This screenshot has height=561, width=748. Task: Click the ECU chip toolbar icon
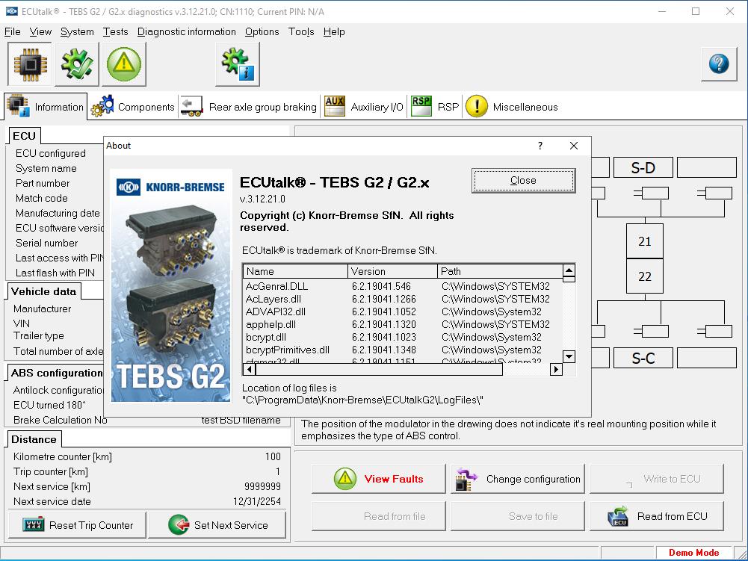(29, 64)
